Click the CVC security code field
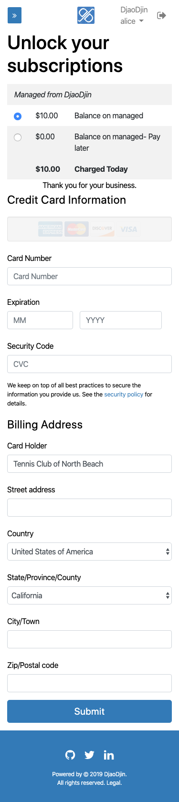 (89, 364)
